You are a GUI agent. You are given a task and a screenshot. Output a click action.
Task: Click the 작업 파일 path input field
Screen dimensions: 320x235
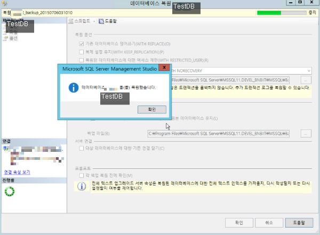click(218, 134)
